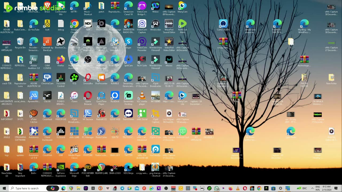Viewport: 342px width, 192px height.
Task: Launch FxSound desktop icon
Action: pyautogui.click(x=61, y=132)
